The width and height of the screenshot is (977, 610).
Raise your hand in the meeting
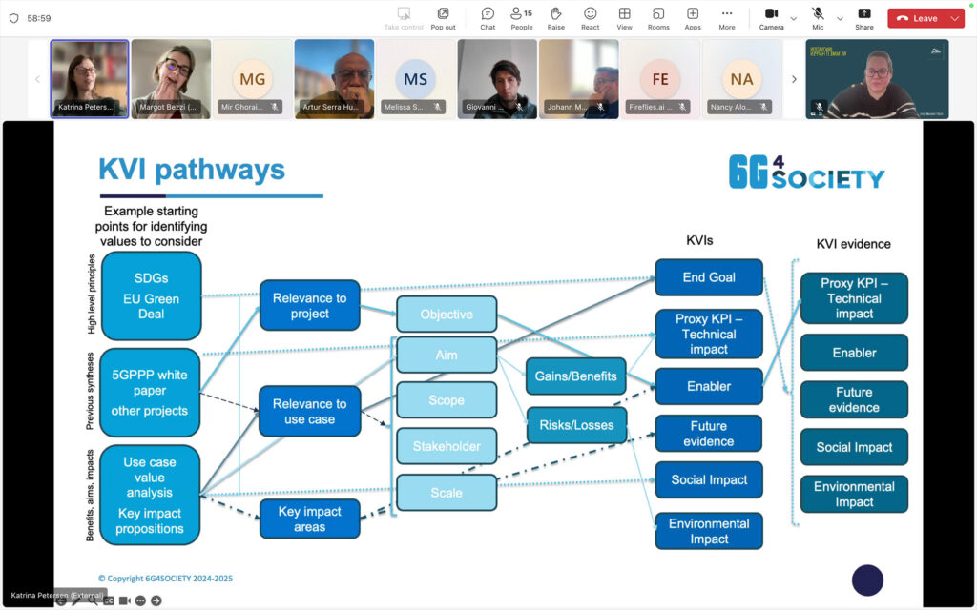555,18
